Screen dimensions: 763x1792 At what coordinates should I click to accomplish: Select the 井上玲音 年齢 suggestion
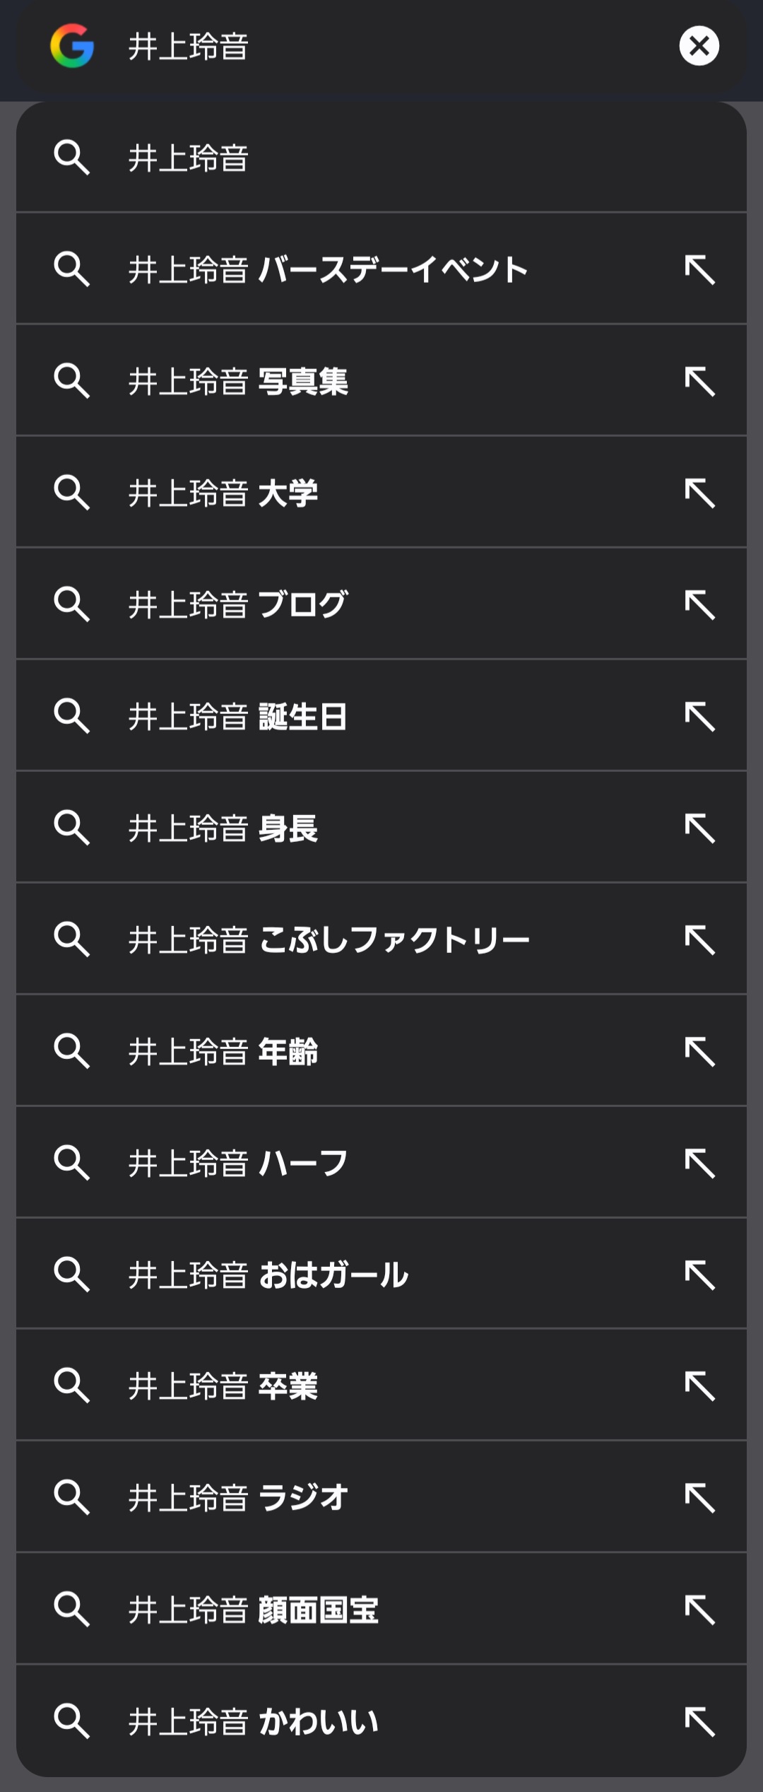coord(381,1050)
